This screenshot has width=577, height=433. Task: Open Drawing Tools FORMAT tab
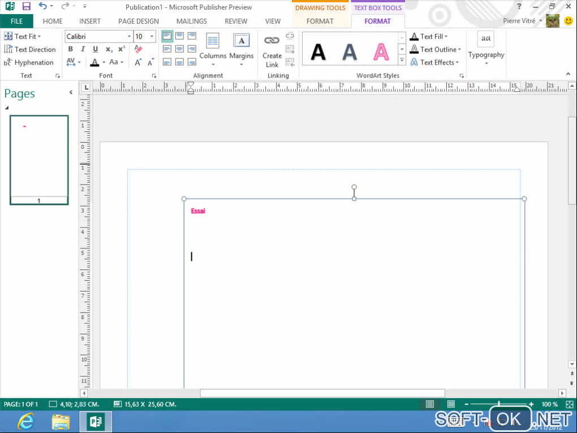point(320,22)
